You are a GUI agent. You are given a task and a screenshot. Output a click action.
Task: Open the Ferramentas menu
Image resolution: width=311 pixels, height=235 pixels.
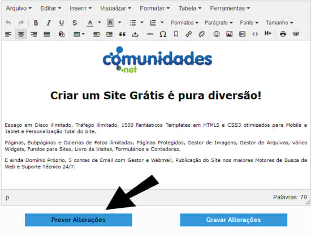pos(230,8)
